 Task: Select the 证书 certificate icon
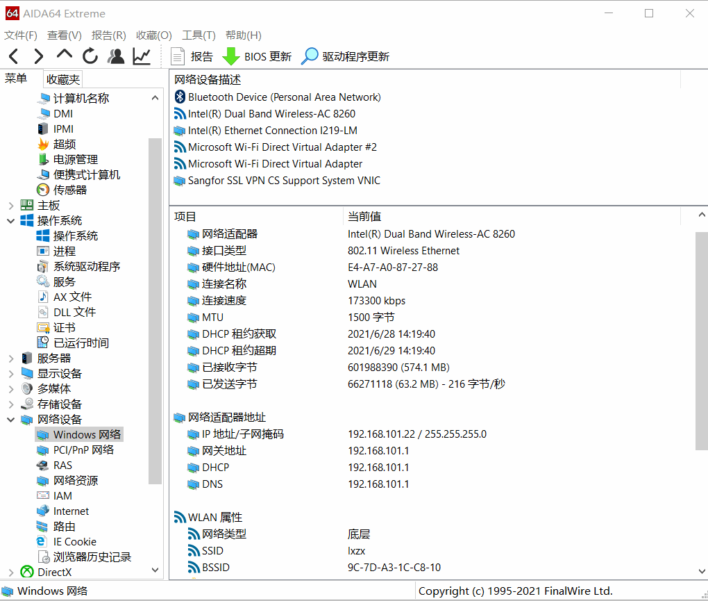[x=43, y=328]
